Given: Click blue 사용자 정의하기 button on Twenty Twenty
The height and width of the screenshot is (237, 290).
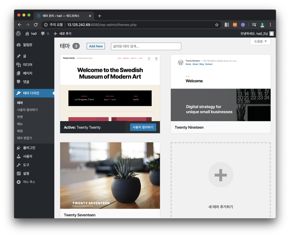Looking at the screenshot, I should 143,127.
